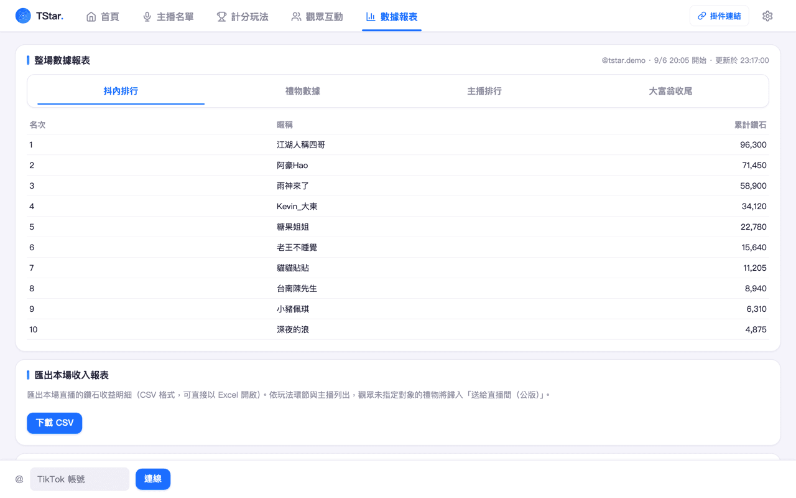Click diamond total 22,780

coord(754,227)
